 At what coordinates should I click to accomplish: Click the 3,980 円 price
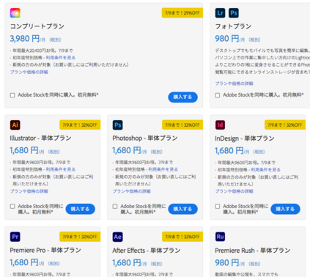coord(25,39)
